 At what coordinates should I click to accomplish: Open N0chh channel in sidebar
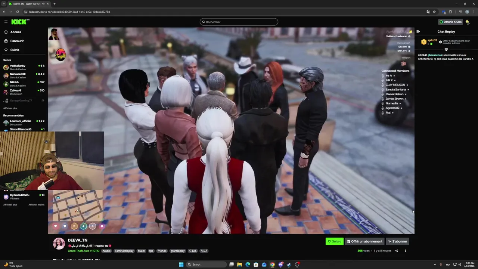tap(24, 84)
